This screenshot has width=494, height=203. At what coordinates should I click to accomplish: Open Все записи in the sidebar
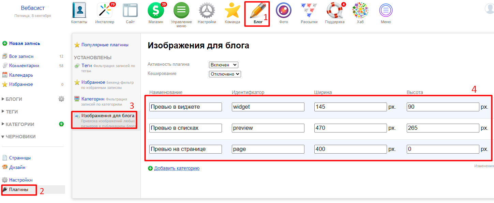21,56
